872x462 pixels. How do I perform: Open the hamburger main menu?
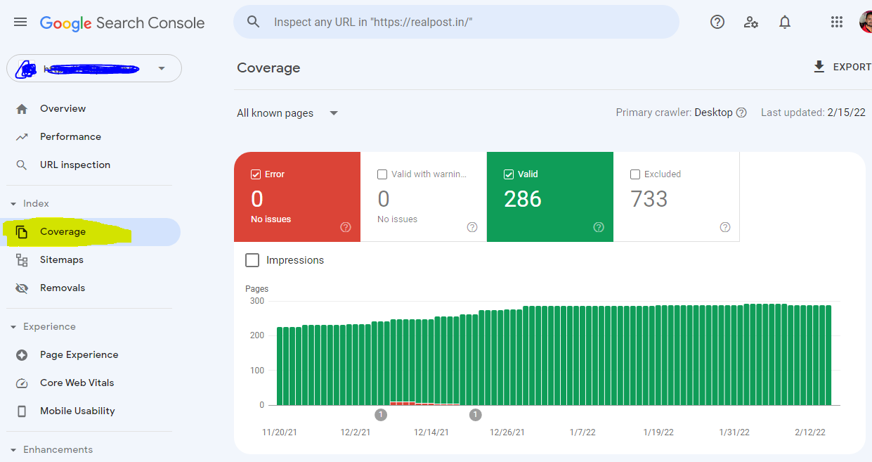tap(20, 23)
